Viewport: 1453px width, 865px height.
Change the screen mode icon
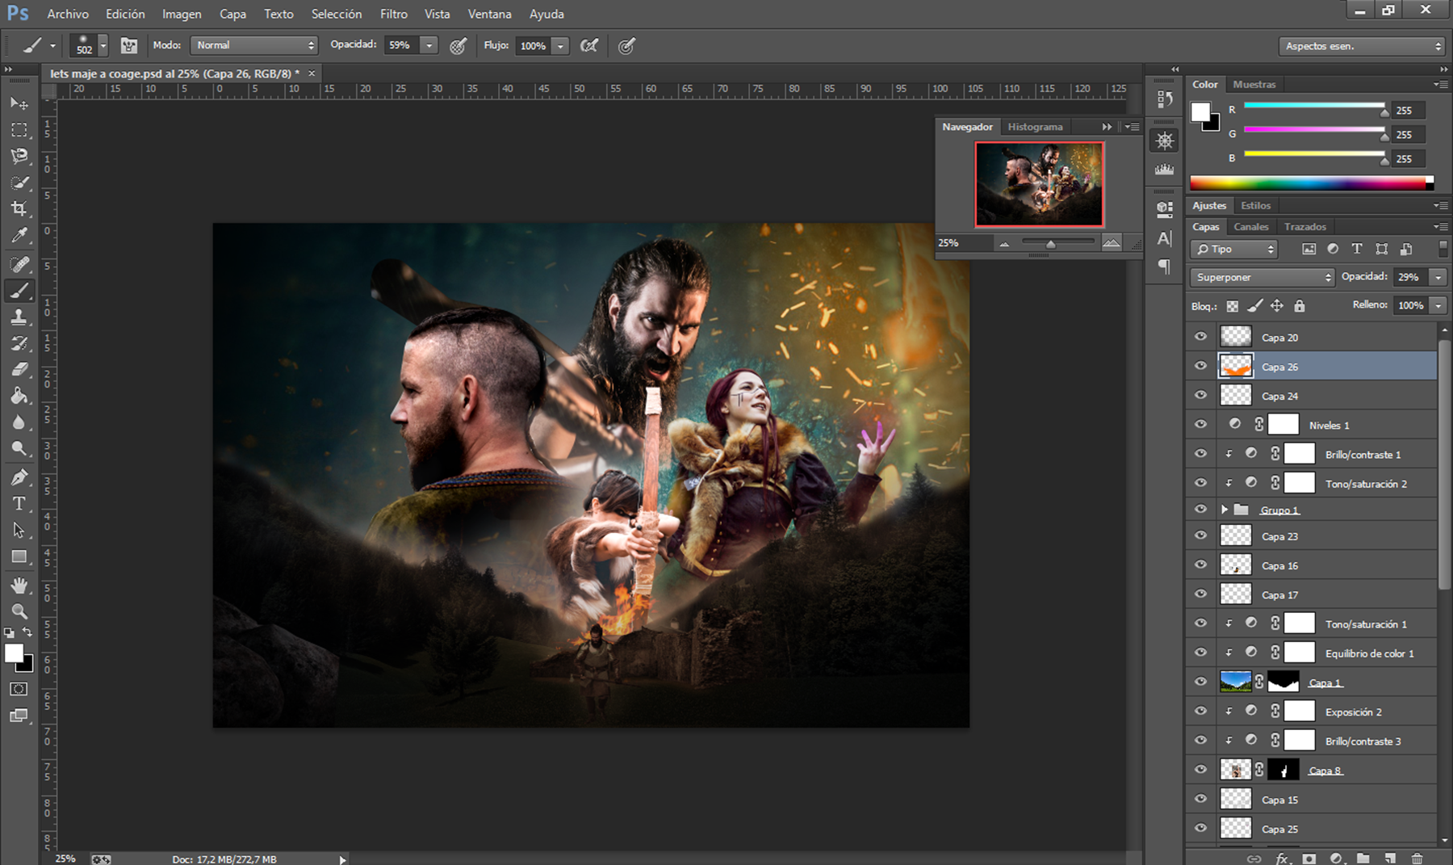[x=19, y=716]
